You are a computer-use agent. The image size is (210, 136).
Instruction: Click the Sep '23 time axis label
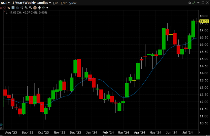point(28,133)
